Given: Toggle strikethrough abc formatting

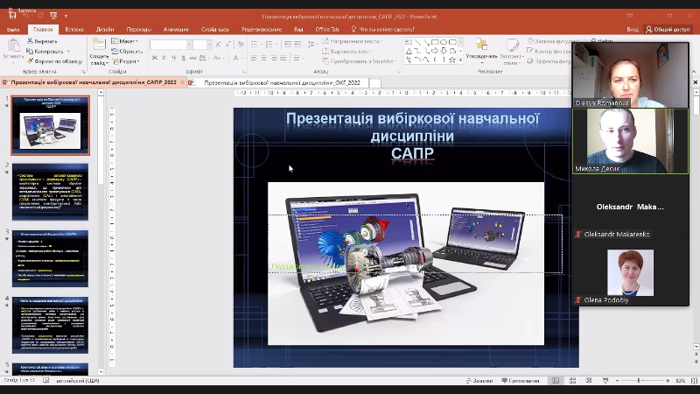Looking at the screenshot, I should pyautogui.click(x=192, y=58).
